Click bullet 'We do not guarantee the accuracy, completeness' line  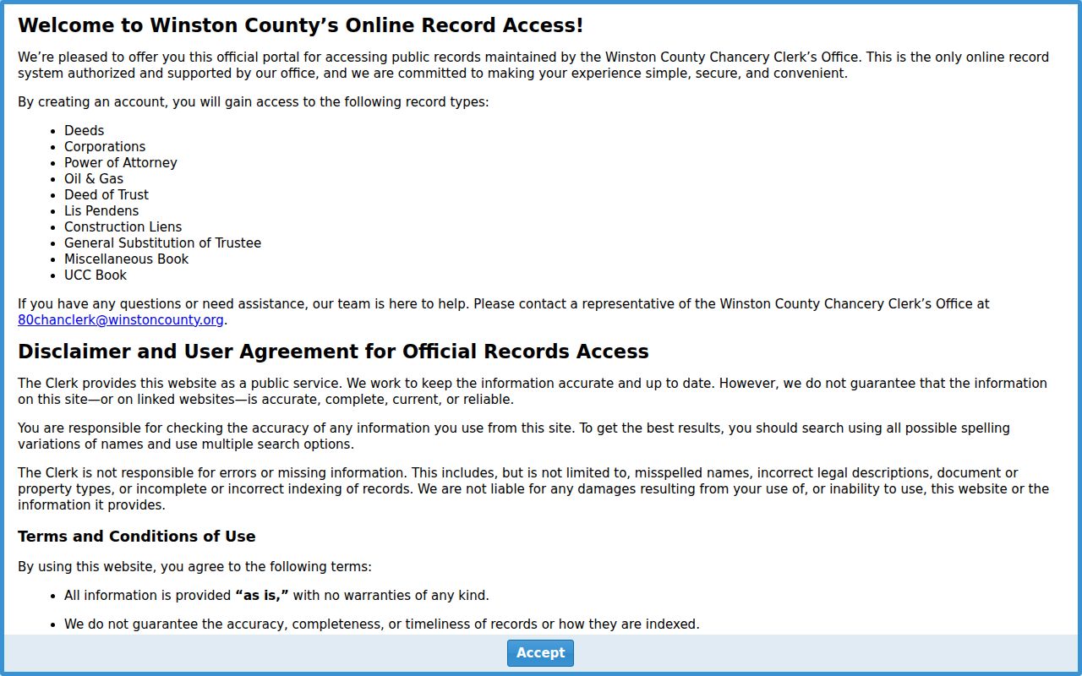tap(381, 624)
